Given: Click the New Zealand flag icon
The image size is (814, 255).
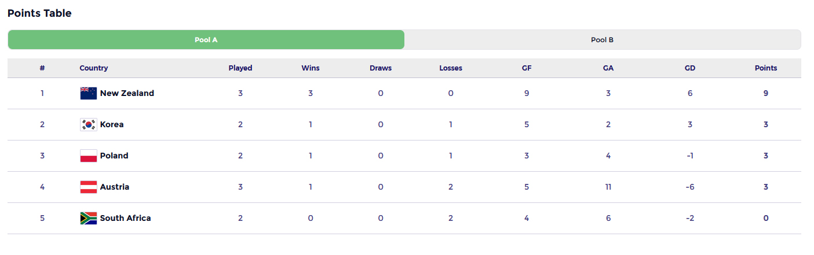Looking at the screenshot, I should pos(88,93).
